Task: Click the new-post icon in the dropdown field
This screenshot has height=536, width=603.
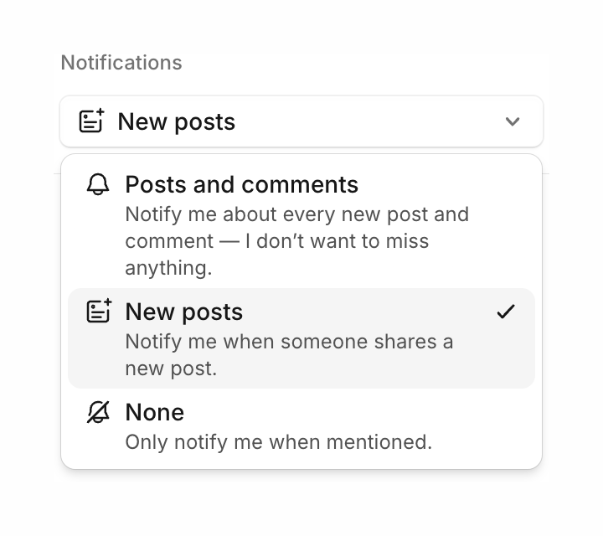Action: coord(91,121)
